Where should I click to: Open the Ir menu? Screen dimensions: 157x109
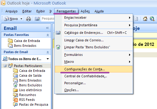pyautogui.click(x=51, y=11)
